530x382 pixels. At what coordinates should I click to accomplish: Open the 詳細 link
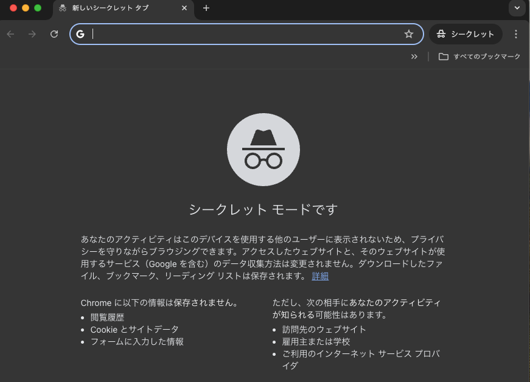[320, 276]
